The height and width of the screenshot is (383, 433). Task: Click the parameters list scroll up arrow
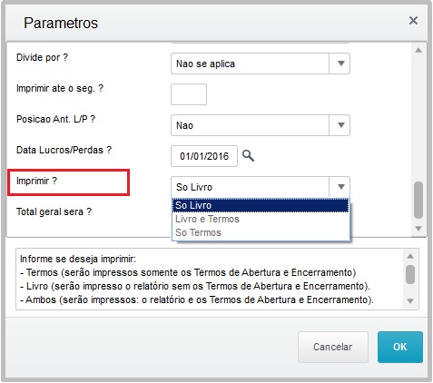418,51
